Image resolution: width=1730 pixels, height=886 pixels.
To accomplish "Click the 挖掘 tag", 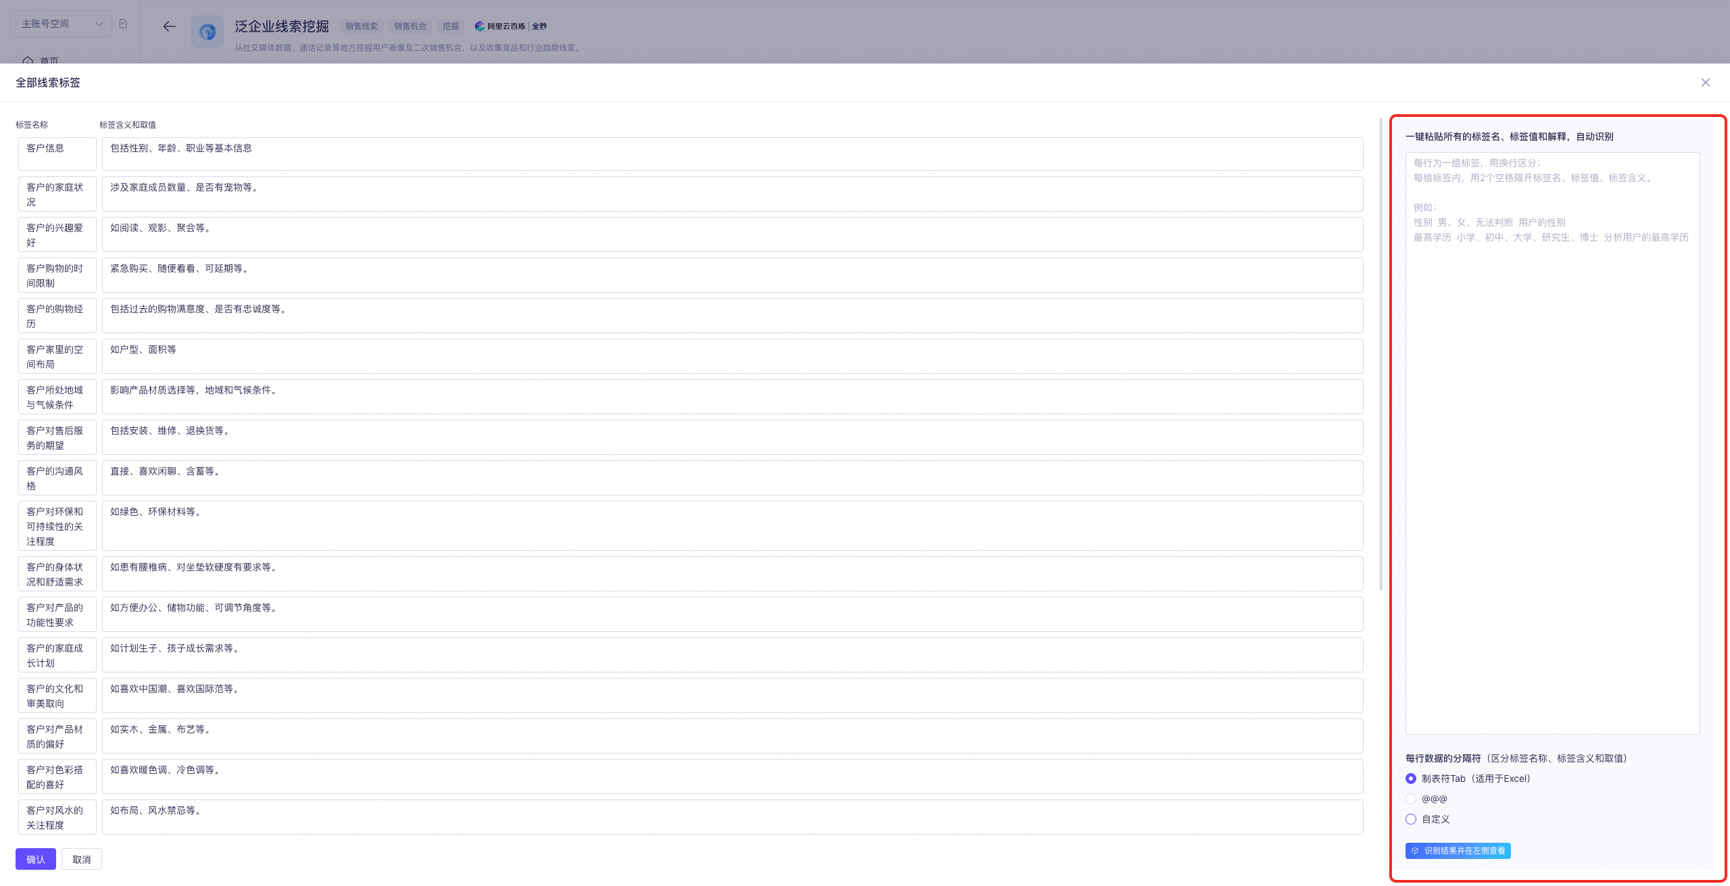I will (x=450, y=26).
